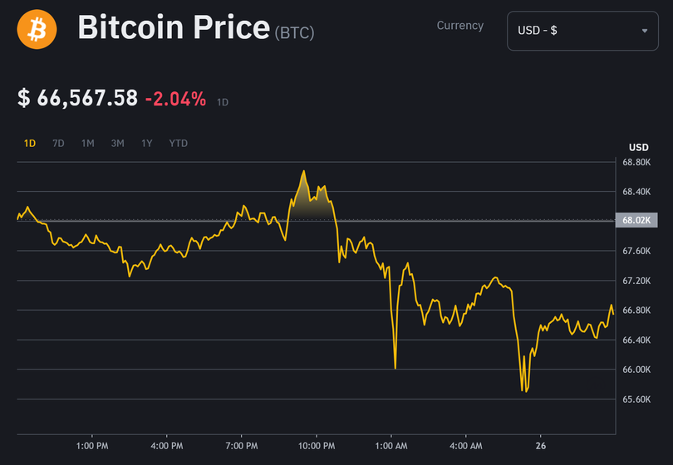673x465 pixels.
Task: Click the 65.60K price axis label
Action: pos(636,399)
